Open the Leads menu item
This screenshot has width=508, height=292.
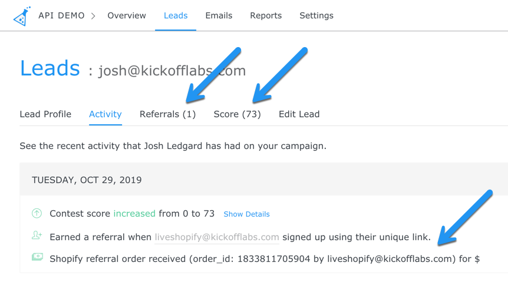176,16
